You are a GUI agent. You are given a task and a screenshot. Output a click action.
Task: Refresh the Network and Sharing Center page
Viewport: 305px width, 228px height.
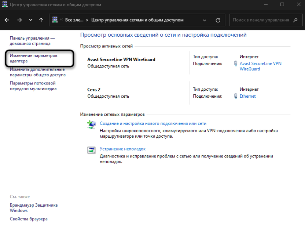pos(218,20)
